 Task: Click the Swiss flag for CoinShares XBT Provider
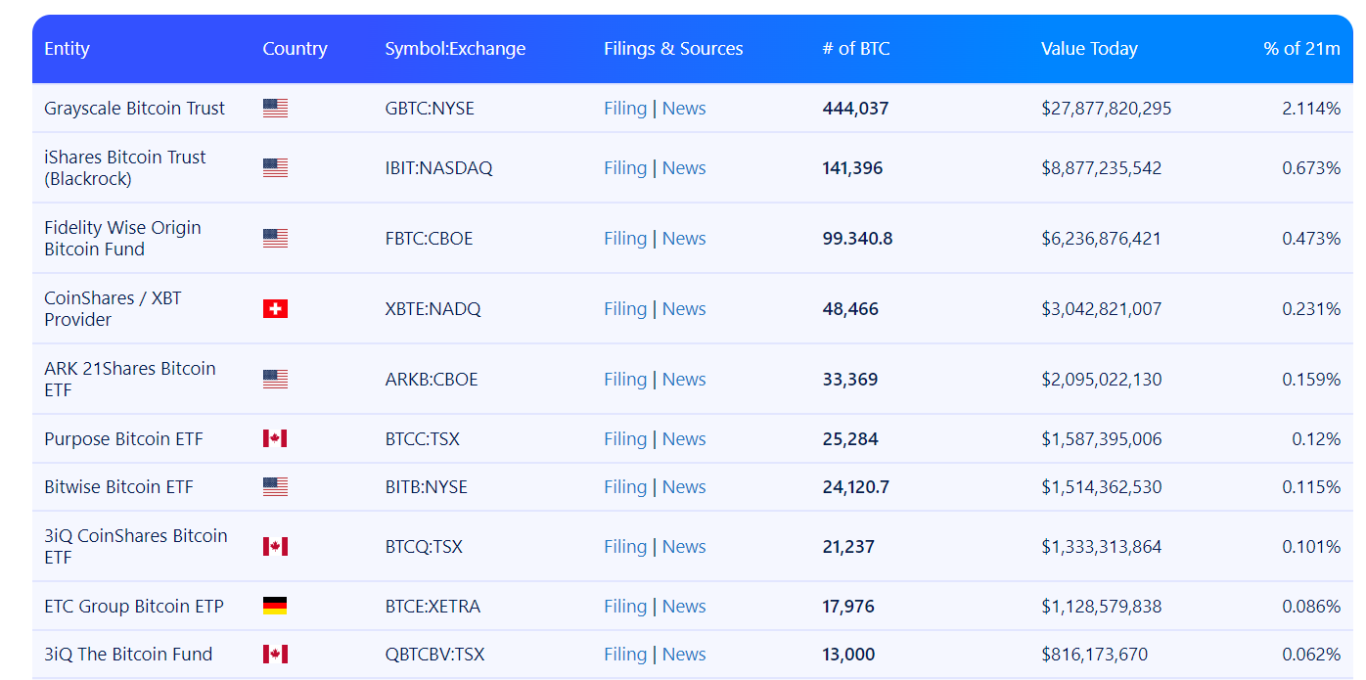(x=275, y=309)
